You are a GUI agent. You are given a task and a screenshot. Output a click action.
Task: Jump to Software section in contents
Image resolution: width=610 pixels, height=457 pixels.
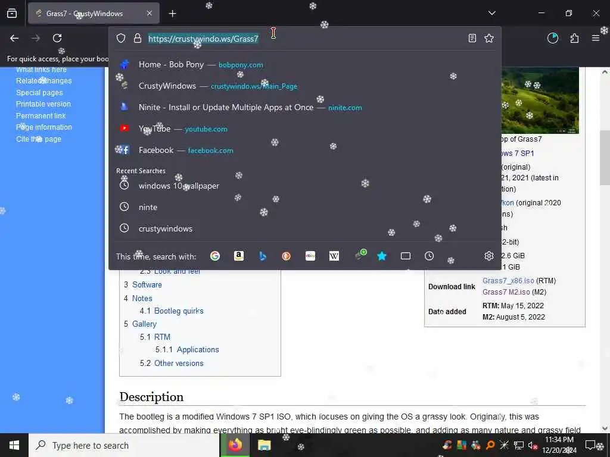[147, 284]
